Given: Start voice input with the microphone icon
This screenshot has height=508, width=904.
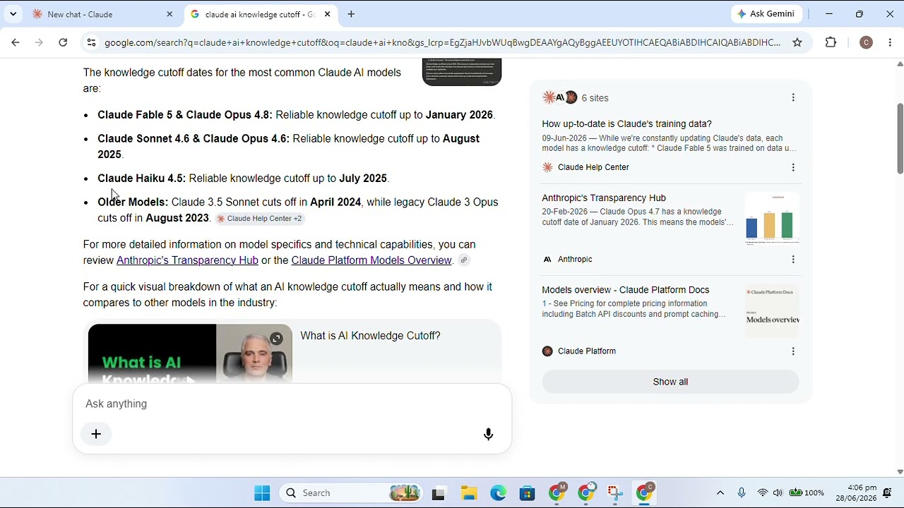Looking at the screenshot, I should (488, 434).
